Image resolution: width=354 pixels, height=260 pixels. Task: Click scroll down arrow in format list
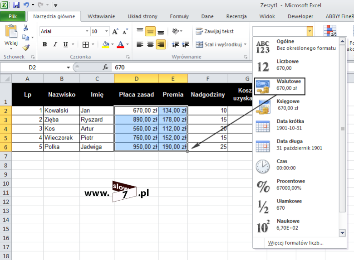(343, 233)
